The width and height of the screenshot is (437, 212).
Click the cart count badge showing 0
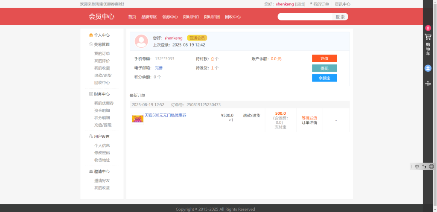428,28
